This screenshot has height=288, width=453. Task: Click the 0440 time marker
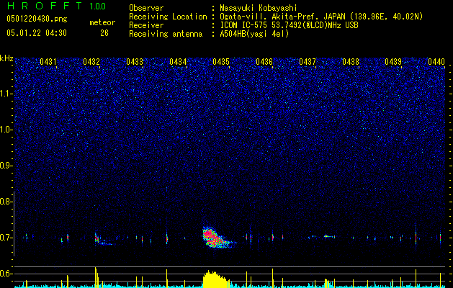[436, 62]
